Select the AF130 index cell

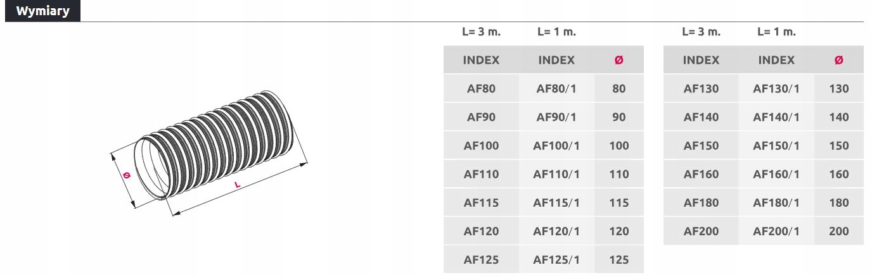(701, 89)
